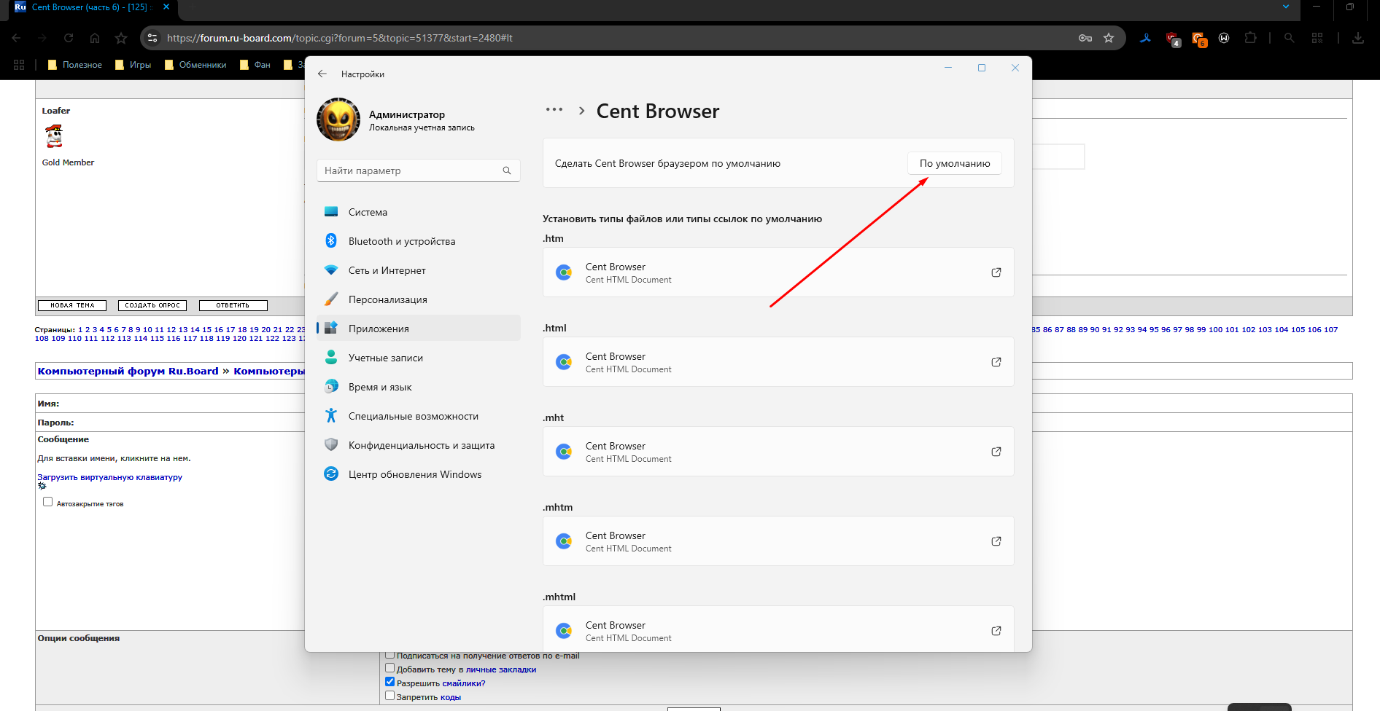Image resolution: width=1380 pixels, height=711 pixels.
Task: Click the 'Найти параметр' search field
Action: 412,170
